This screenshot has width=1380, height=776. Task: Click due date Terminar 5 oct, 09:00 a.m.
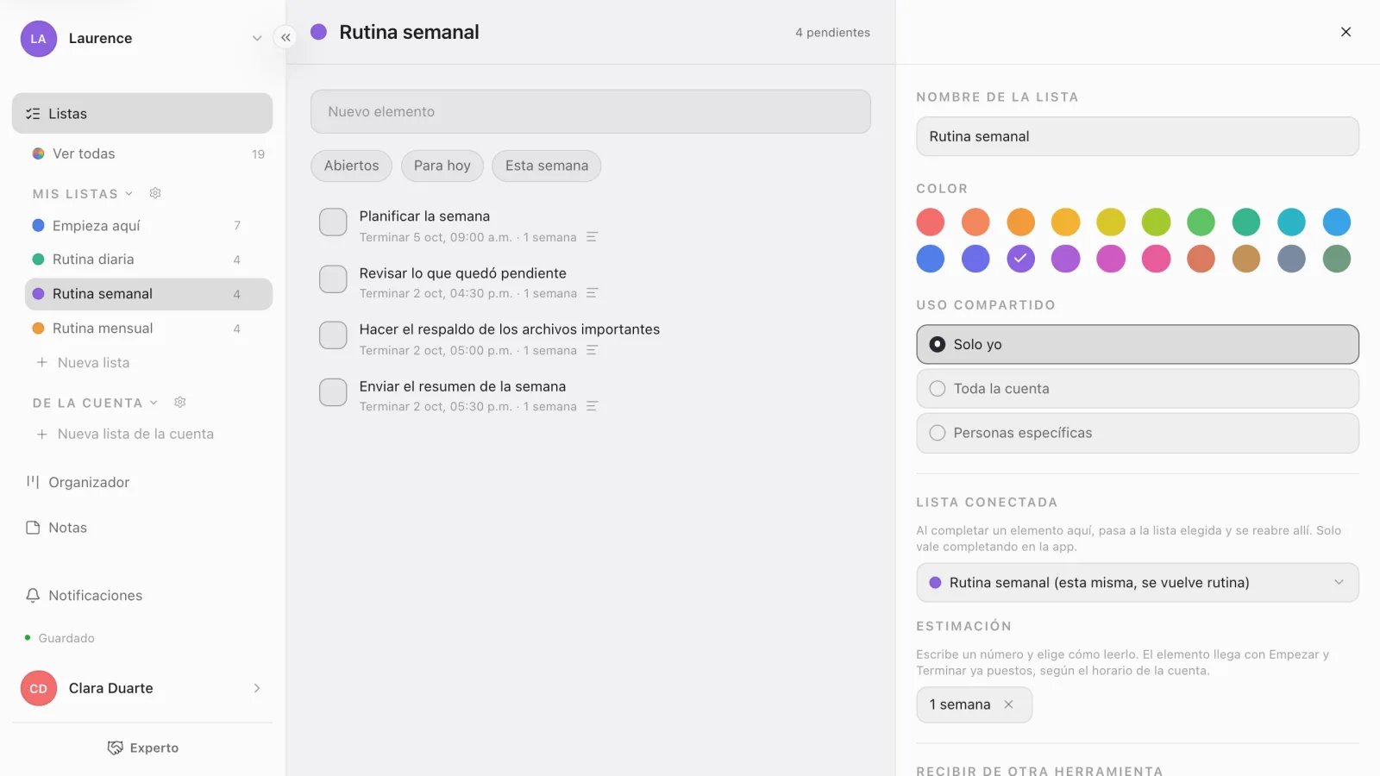(436, 237)
